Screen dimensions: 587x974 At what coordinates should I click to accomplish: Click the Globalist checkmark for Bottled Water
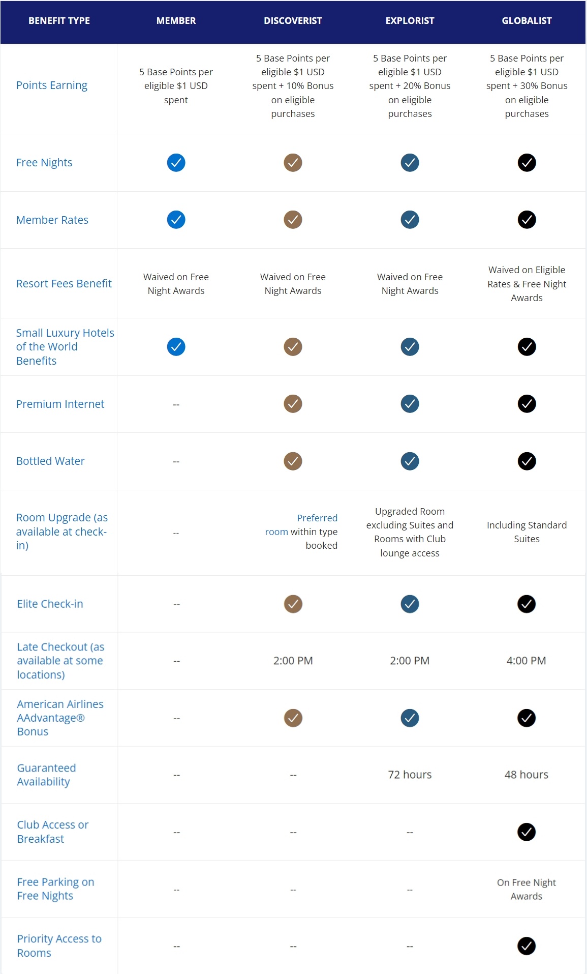point(527,461)
